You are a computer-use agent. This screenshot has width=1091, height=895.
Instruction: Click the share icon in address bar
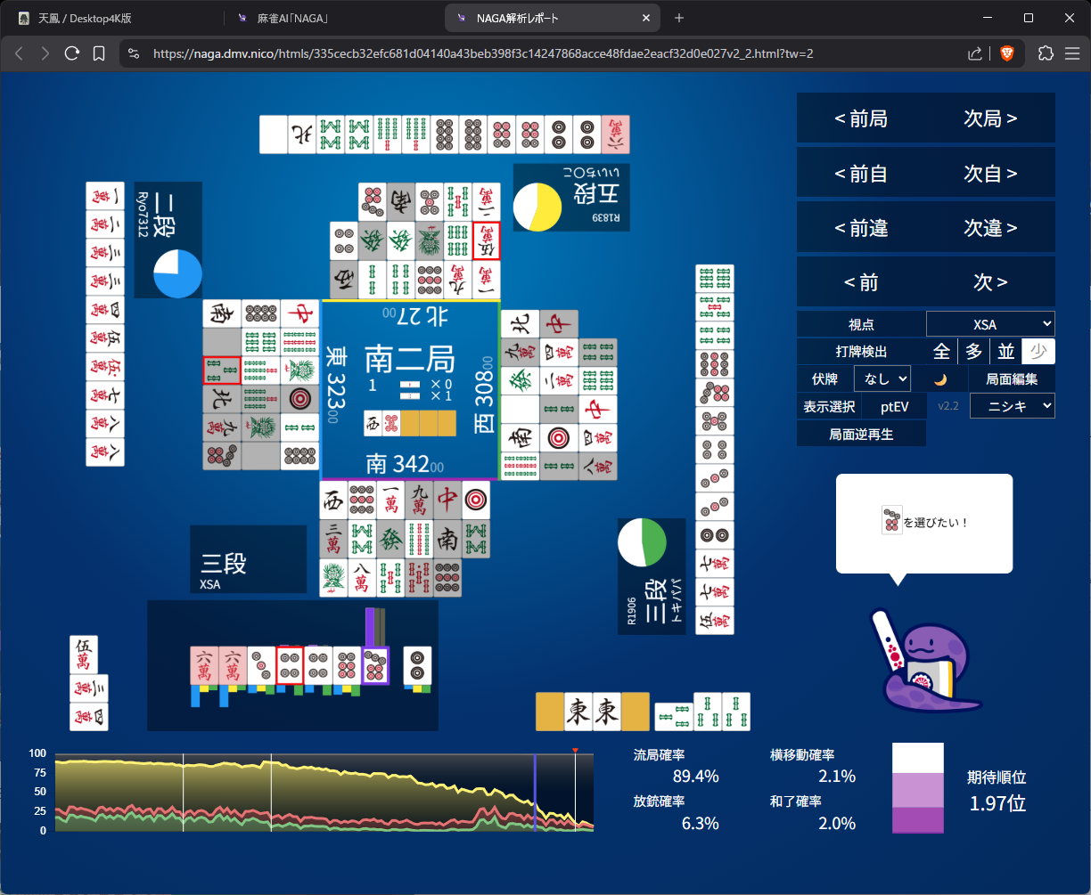pyautogui.click(x=975, y=53)
